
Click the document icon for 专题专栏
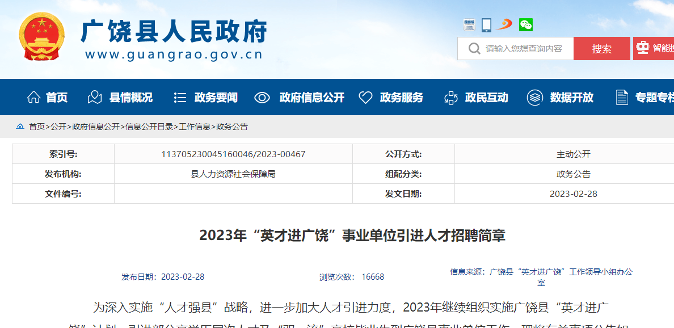click(622, 98)
